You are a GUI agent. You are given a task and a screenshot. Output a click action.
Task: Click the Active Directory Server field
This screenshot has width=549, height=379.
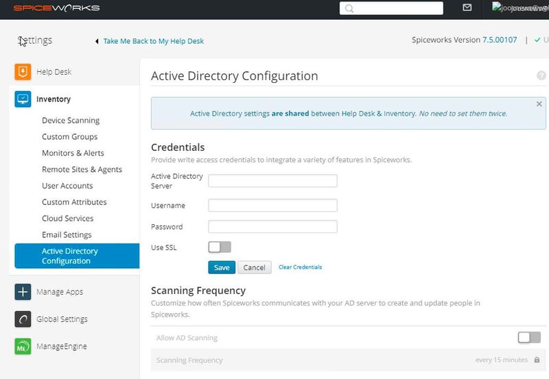coord(272,181)
